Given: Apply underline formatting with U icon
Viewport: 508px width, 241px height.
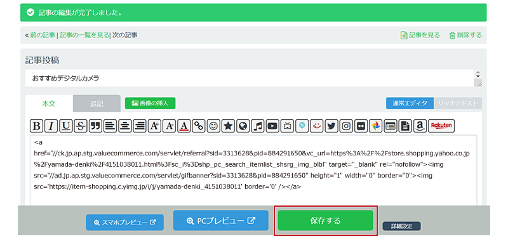Looking at the screenshot, I should (x=66, y=126).
